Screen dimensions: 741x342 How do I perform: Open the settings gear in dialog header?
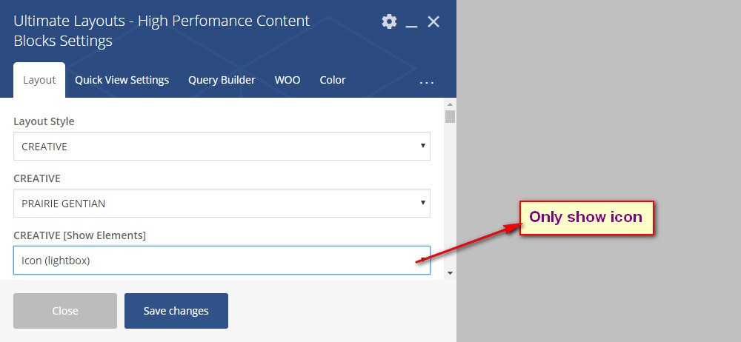point(389,21)
